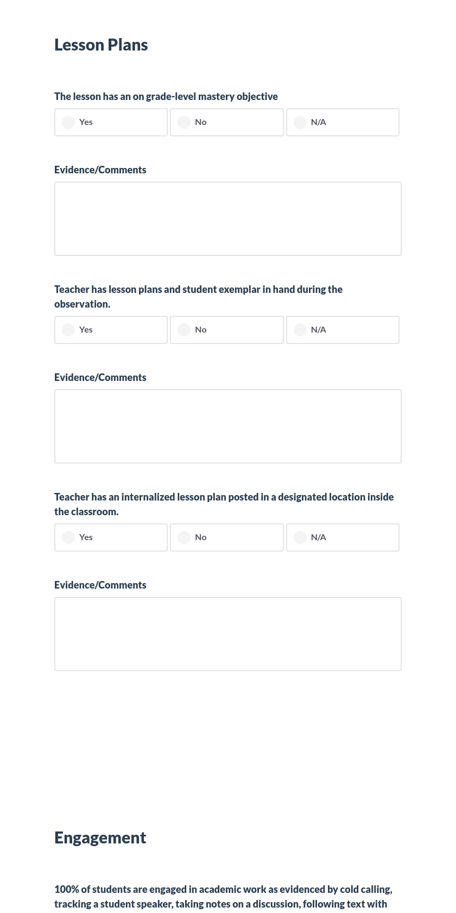Select No for grade-level mastery objective
This screenshot has width=456, height=913.
coord(184,122)
